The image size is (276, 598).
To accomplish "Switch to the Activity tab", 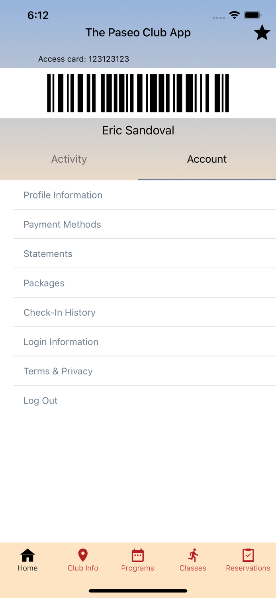I will click(x=69, y=159).
